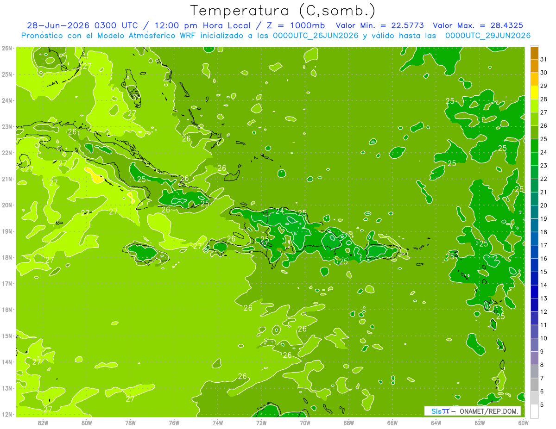Click the yellow color bar swatch between 28 and 29
Screen dimensions: 556x429
coord(534,93)
